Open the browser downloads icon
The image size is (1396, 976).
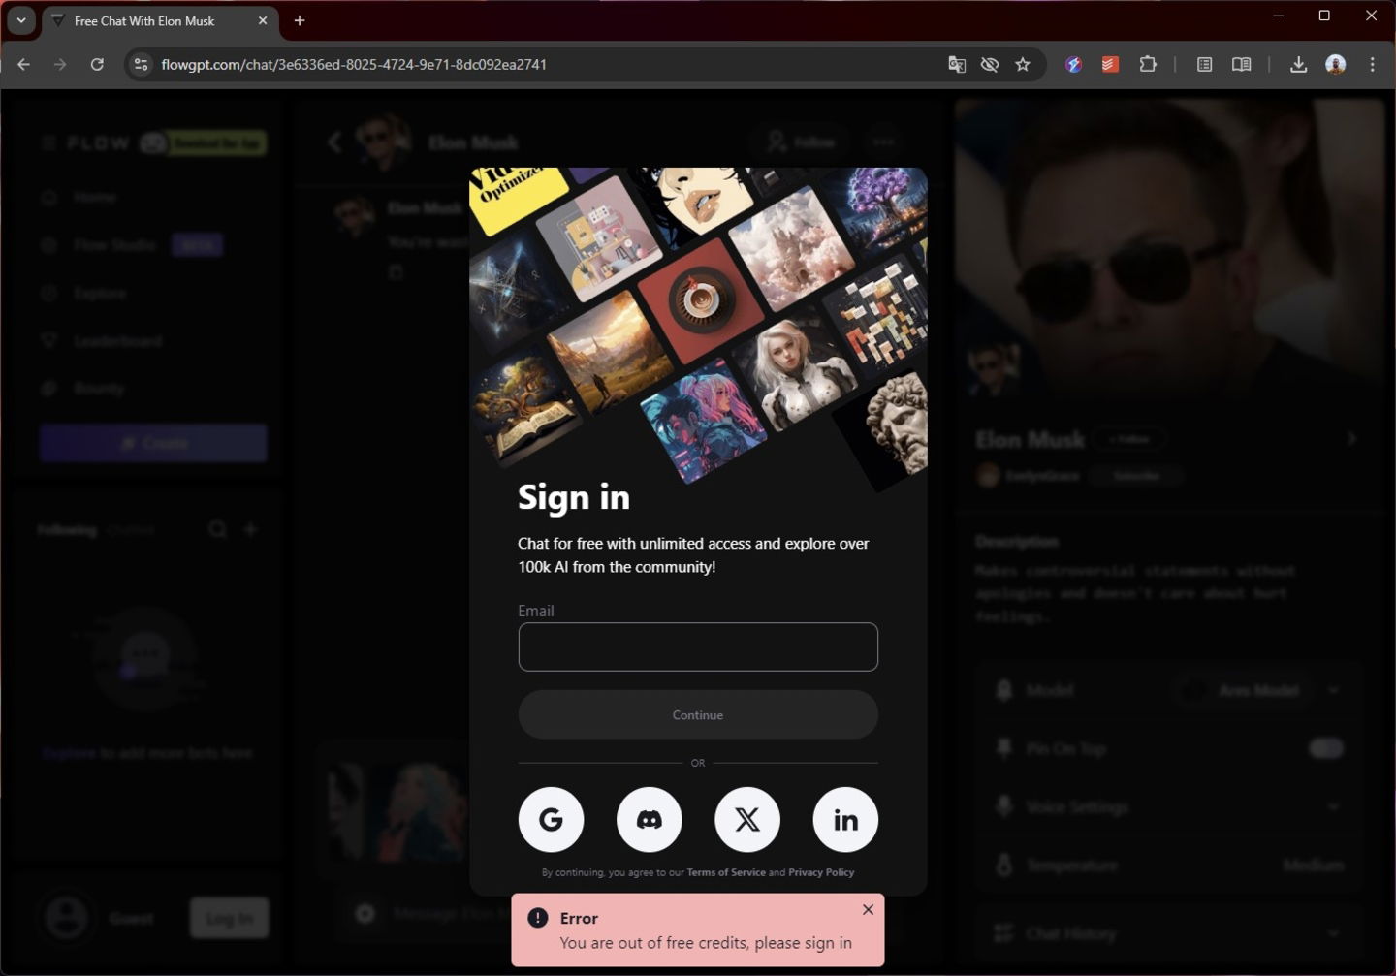(1298, 65)
